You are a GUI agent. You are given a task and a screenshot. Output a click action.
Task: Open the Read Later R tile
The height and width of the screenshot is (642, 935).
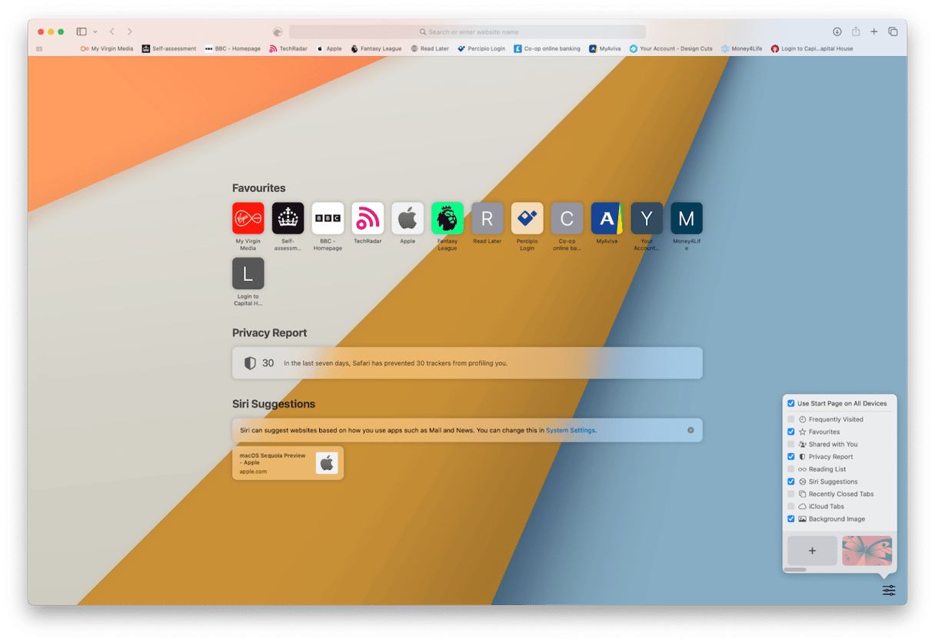487,218
